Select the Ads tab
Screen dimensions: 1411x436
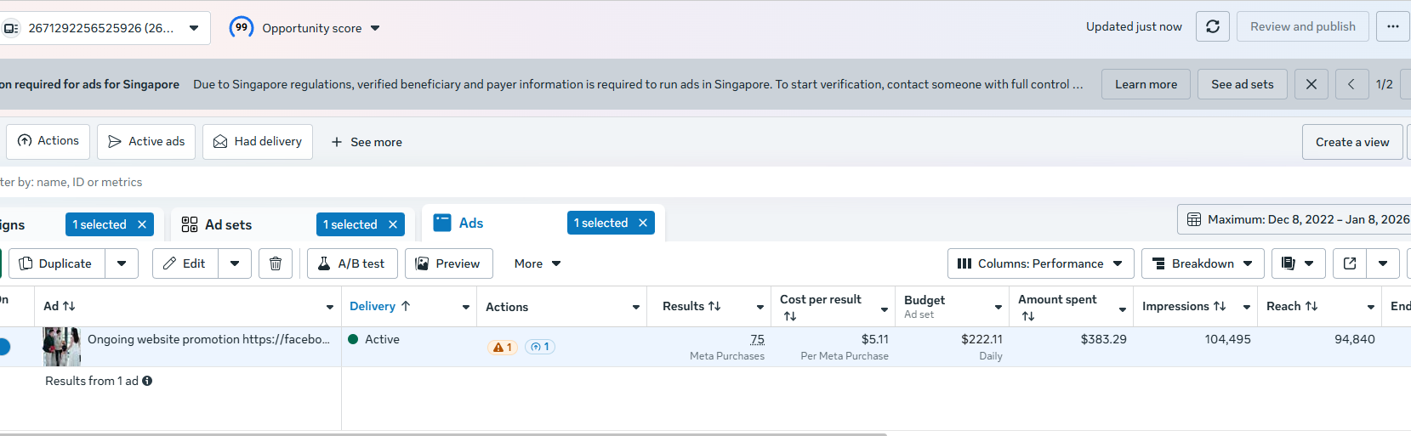coord(470,223)
